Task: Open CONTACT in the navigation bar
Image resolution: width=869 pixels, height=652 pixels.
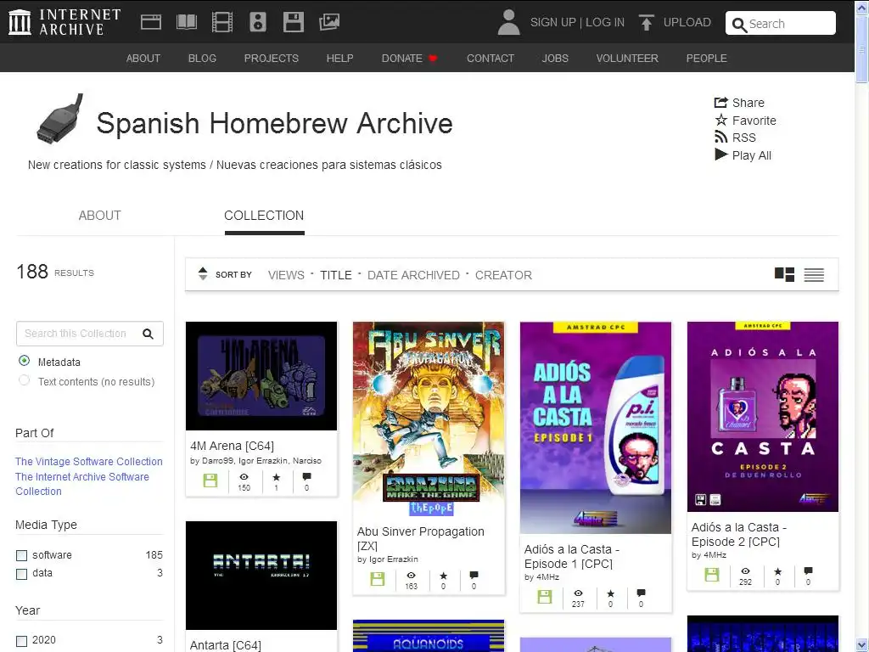Action: [491, 59]
